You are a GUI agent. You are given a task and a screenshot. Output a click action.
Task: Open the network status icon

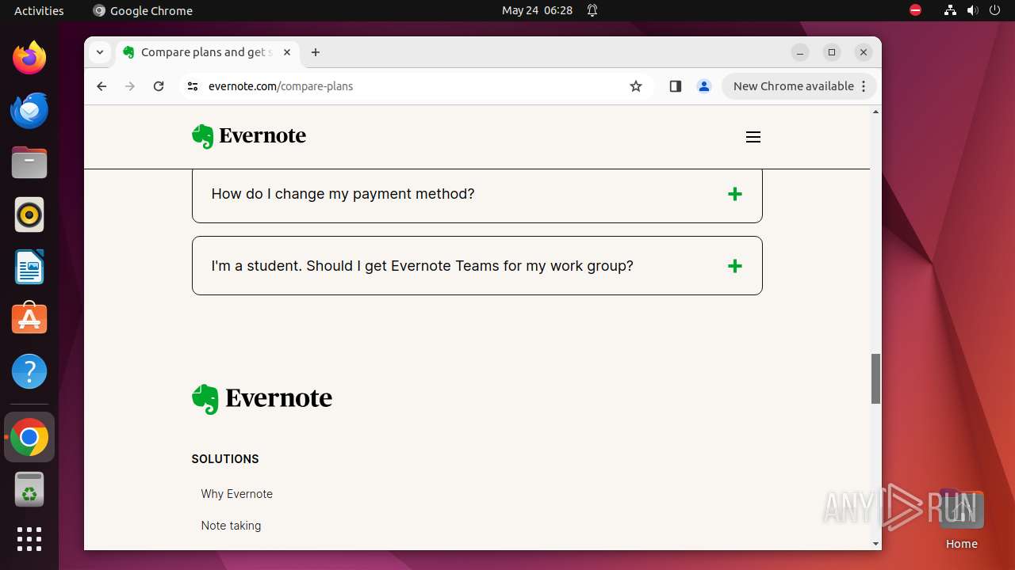950,10
